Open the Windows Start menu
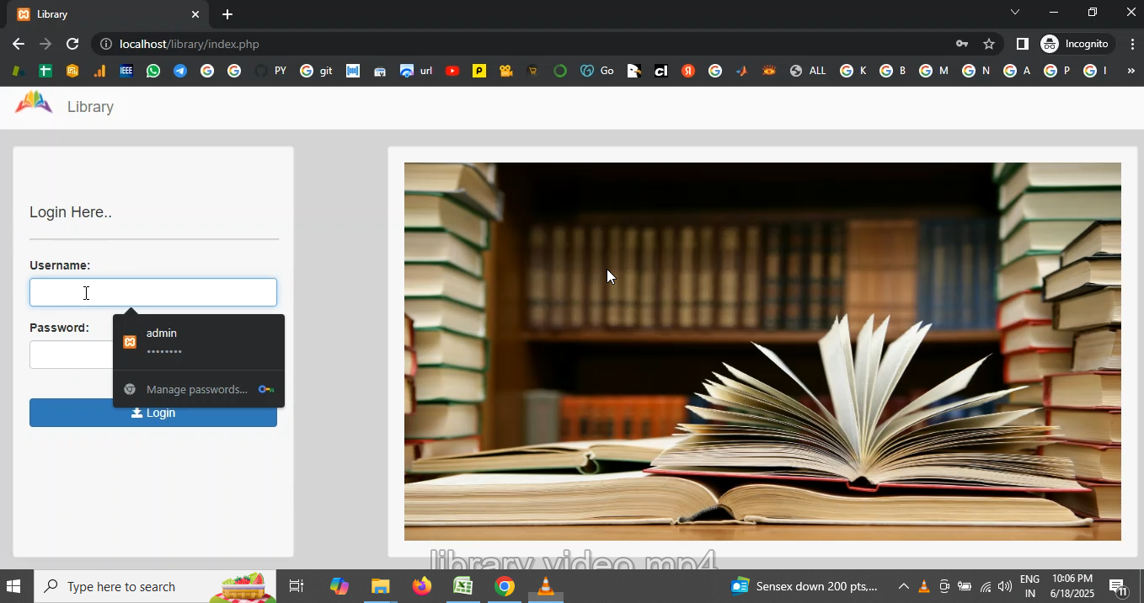Image resolution: width=1144 pixels, height=603 pixels. coord(13,586)
